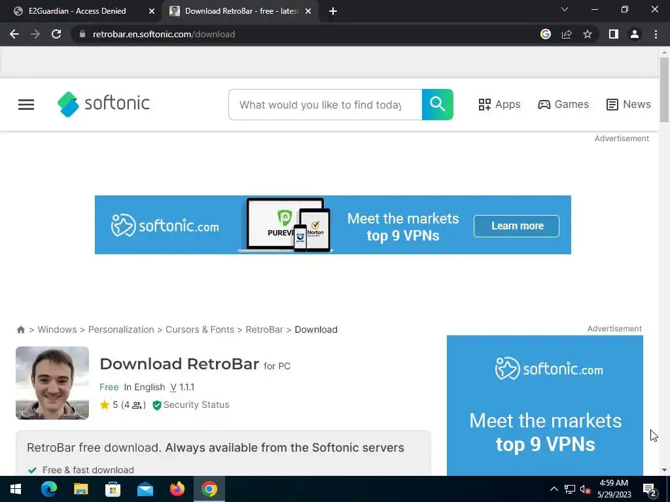Click scrollbar down arrow

coord(664,470)
